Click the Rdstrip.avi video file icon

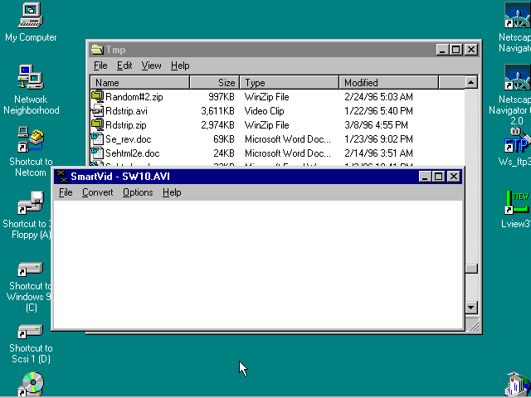tap(97, 111)
